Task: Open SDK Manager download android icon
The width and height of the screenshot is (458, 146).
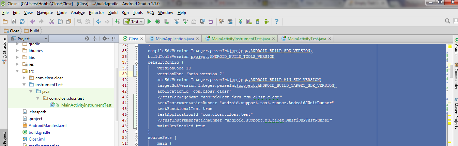Action: [x=258, y=21]
